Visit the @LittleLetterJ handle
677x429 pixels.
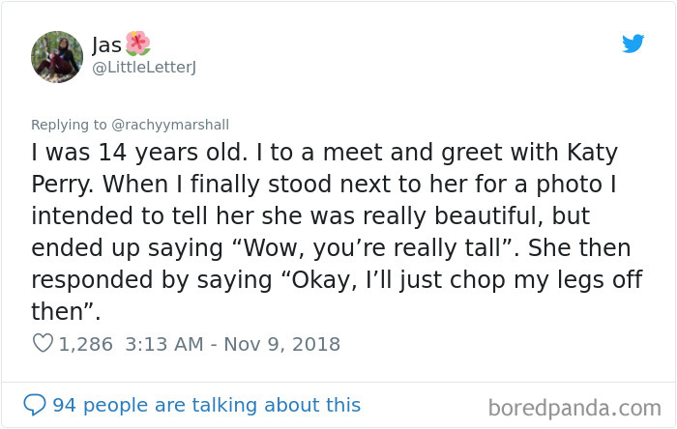[143, 66]
